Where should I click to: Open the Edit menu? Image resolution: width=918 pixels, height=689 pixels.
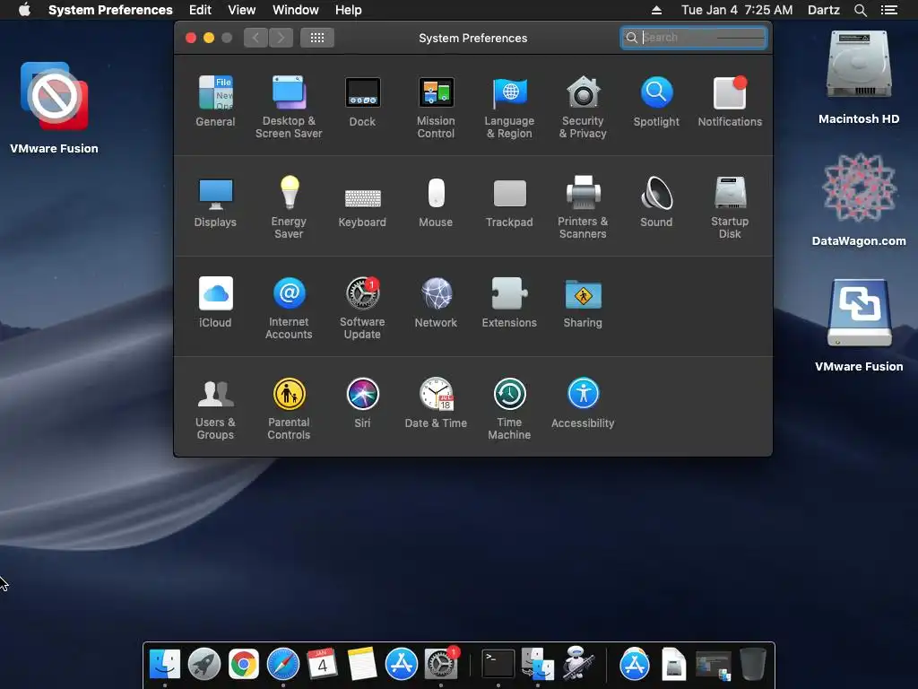pos(200,10)
